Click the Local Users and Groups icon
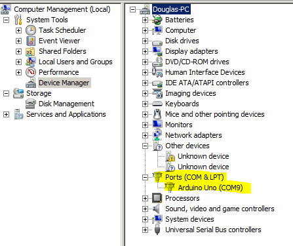293x246 pixels. tap(30, 62)
